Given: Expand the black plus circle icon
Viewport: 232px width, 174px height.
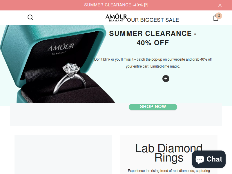Looking at the screenshot, I should pyautogui.click(x=166, y=79).
